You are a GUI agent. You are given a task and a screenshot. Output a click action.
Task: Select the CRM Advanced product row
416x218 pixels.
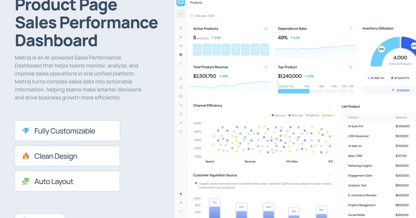[x=379, y=136]
